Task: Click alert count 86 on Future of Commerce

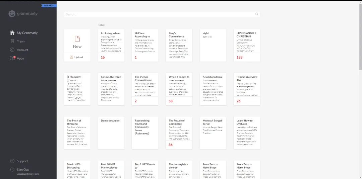Action: (171, 145)
